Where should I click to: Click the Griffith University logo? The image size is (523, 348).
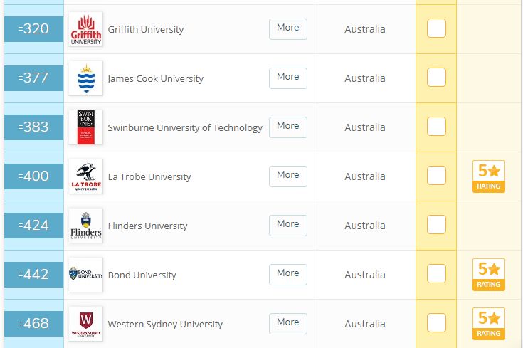click(85, 29)
